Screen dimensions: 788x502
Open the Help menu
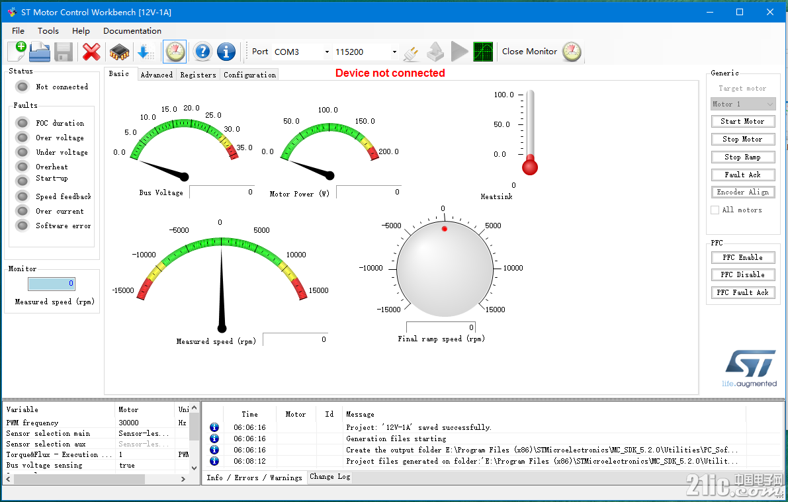click(x=81, y=30)
